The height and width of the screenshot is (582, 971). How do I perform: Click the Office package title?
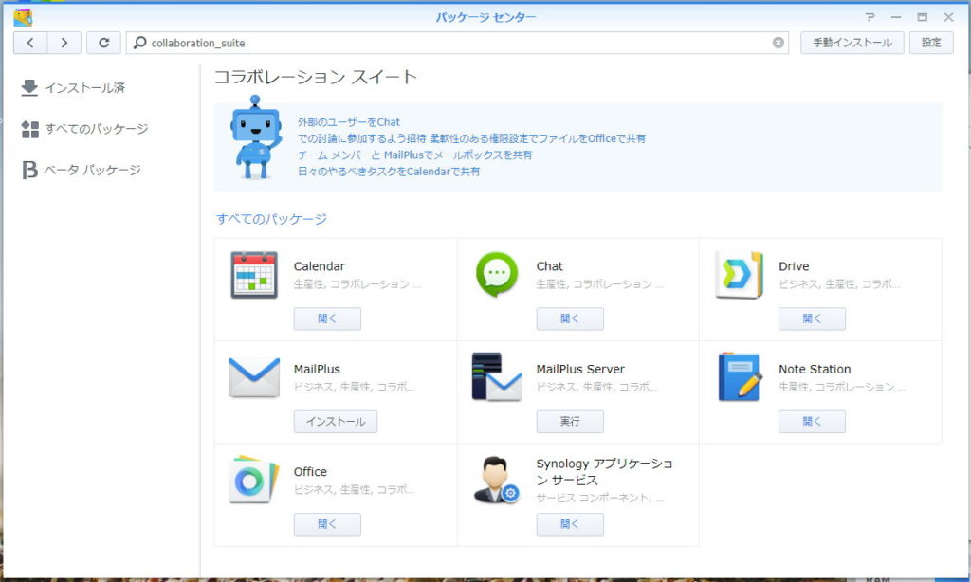pos(310,472)
